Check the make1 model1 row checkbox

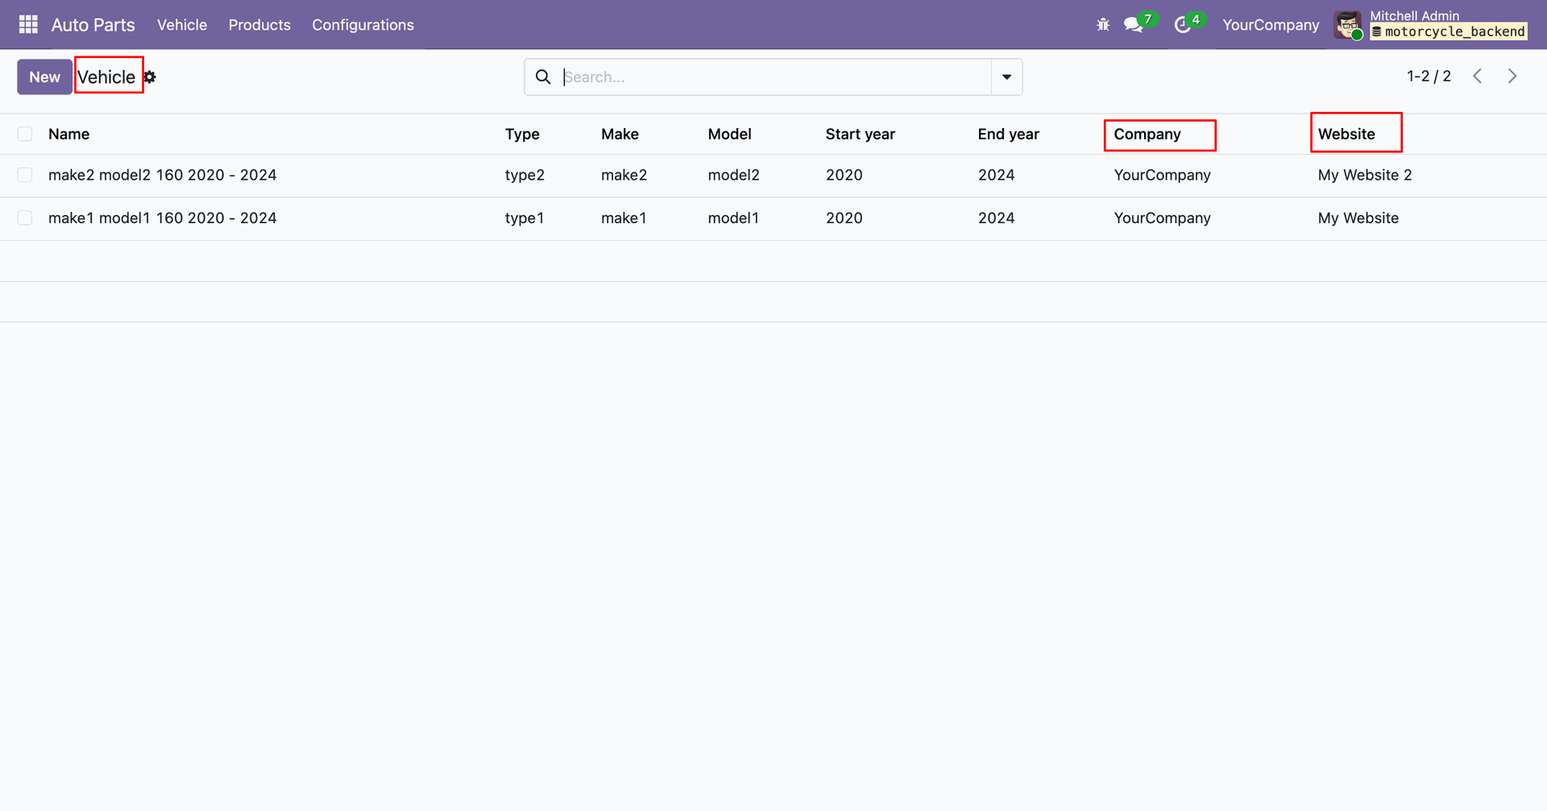coord(25,218)
